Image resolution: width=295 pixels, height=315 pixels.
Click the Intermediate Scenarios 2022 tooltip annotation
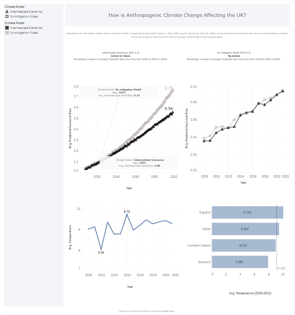tap(139, 163)
